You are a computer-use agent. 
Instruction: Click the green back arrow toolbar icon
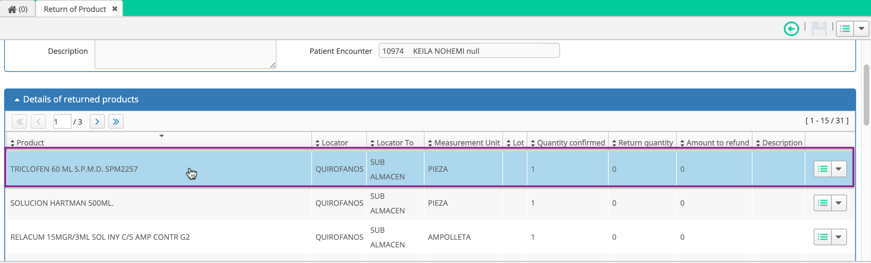[x=791, y=29]
